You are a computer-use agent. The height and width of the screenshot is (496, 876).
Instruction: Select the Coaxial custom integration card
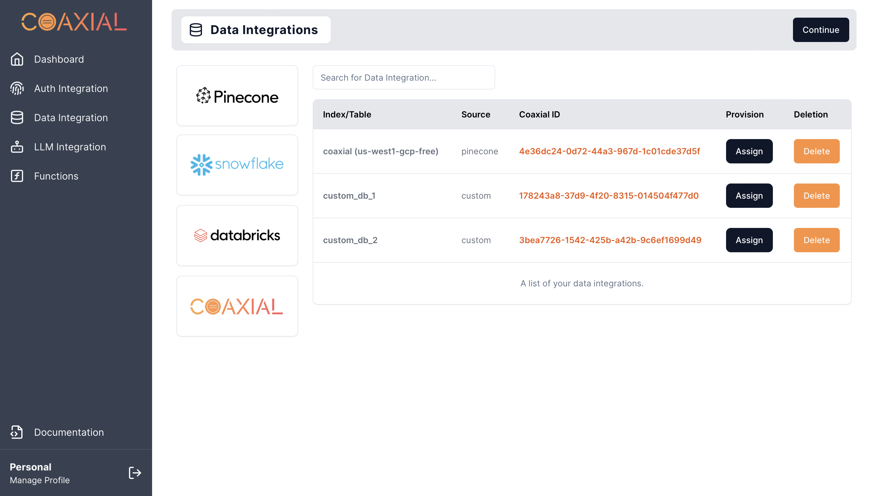point(237,306)
